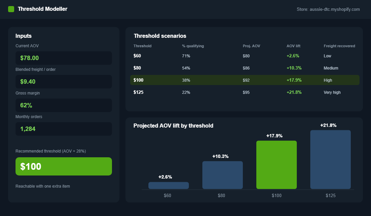Click the +2.6% lift in the table
This screenshot has width=371, height=216.
tap(293, 56)
